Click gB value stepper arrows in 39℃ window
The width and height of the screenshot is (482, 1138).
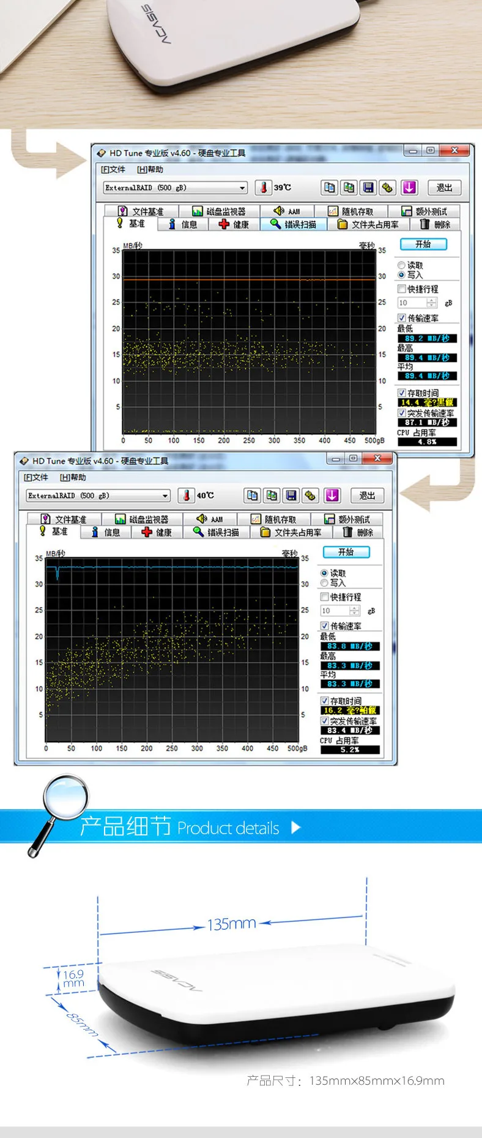pyautogui.click(x=432, y=303)
